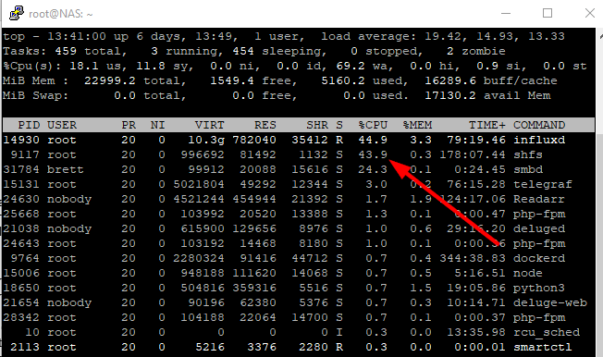Click the RES column header
Viewport: 603px width, 357px height.
[265, 125]
